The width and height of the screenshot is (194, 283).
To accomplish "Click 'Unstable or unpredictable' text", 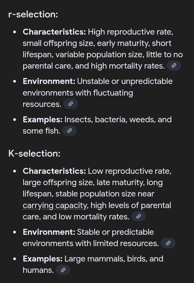I will point(125,81).
